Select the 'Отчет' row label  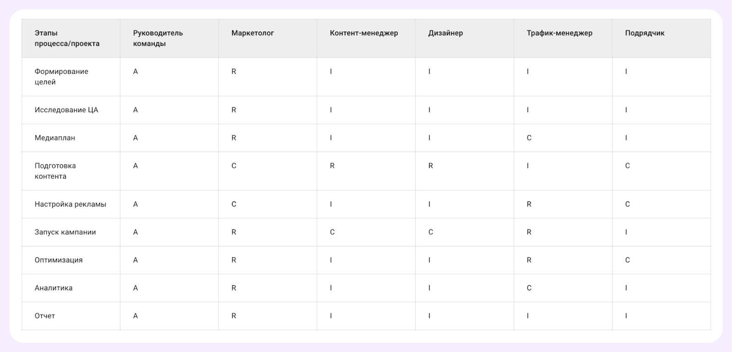[x=45, y=316]
